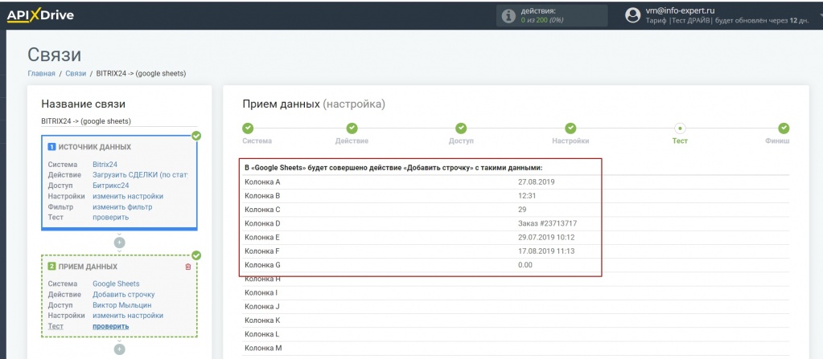This screenshot has width=823, height=359.
Task: Click the plus circle below ИСТОЧНИК ДАННЫХ block
Action: [x=119, y=243]
